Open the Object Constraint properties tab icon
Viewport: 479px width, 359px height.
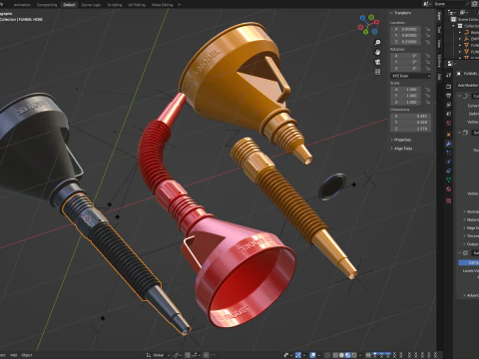tap(448, 171)
